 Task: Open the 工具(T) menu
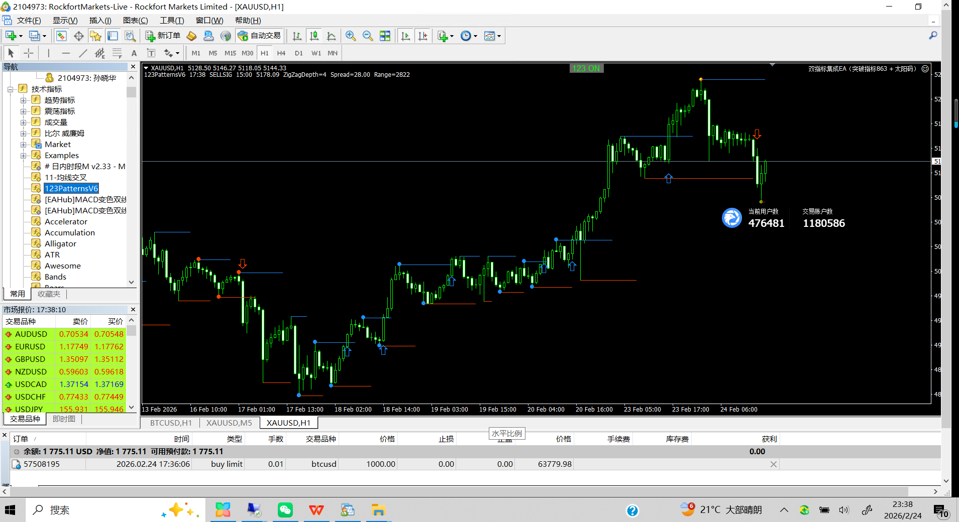pyautogui.click(x=172, y=21)
